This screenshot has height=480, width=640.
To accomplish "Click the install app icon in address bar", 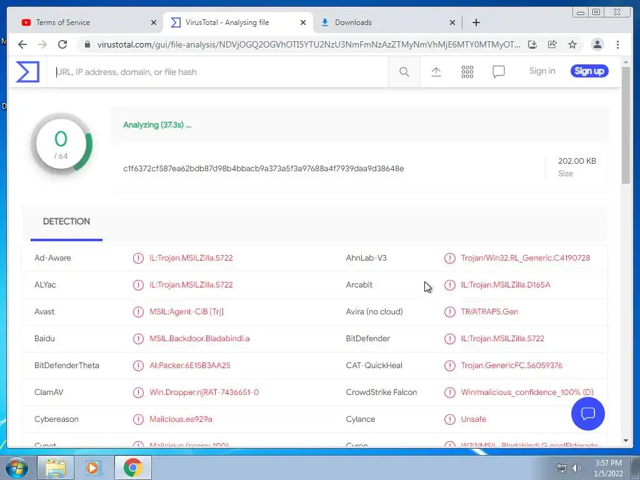I will click(532, 44).
